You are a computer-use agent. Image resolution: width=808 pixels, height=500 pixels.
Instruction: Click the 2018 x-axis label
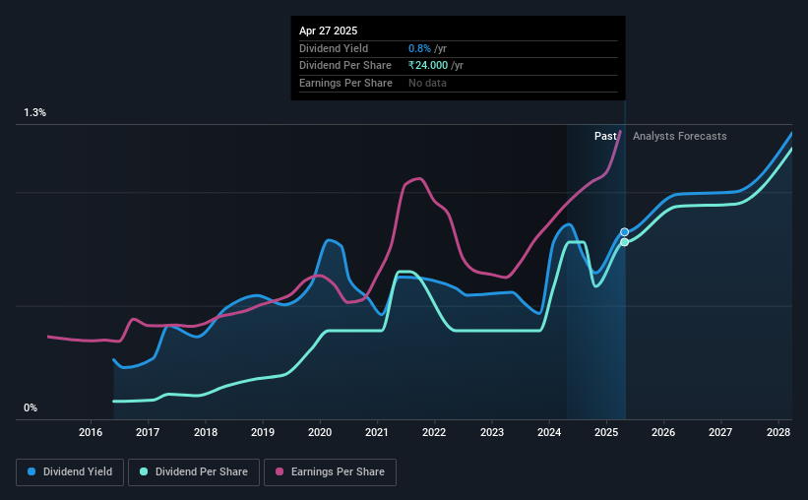point(205,432)
